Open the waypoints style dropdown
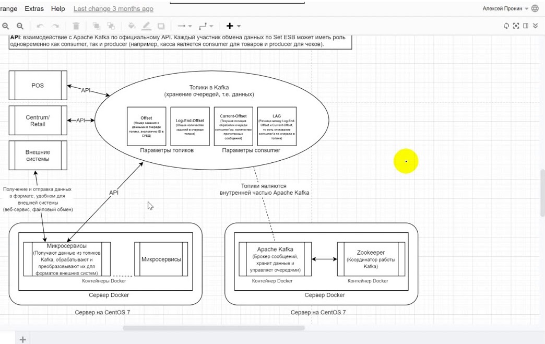 tap(207, 26)
